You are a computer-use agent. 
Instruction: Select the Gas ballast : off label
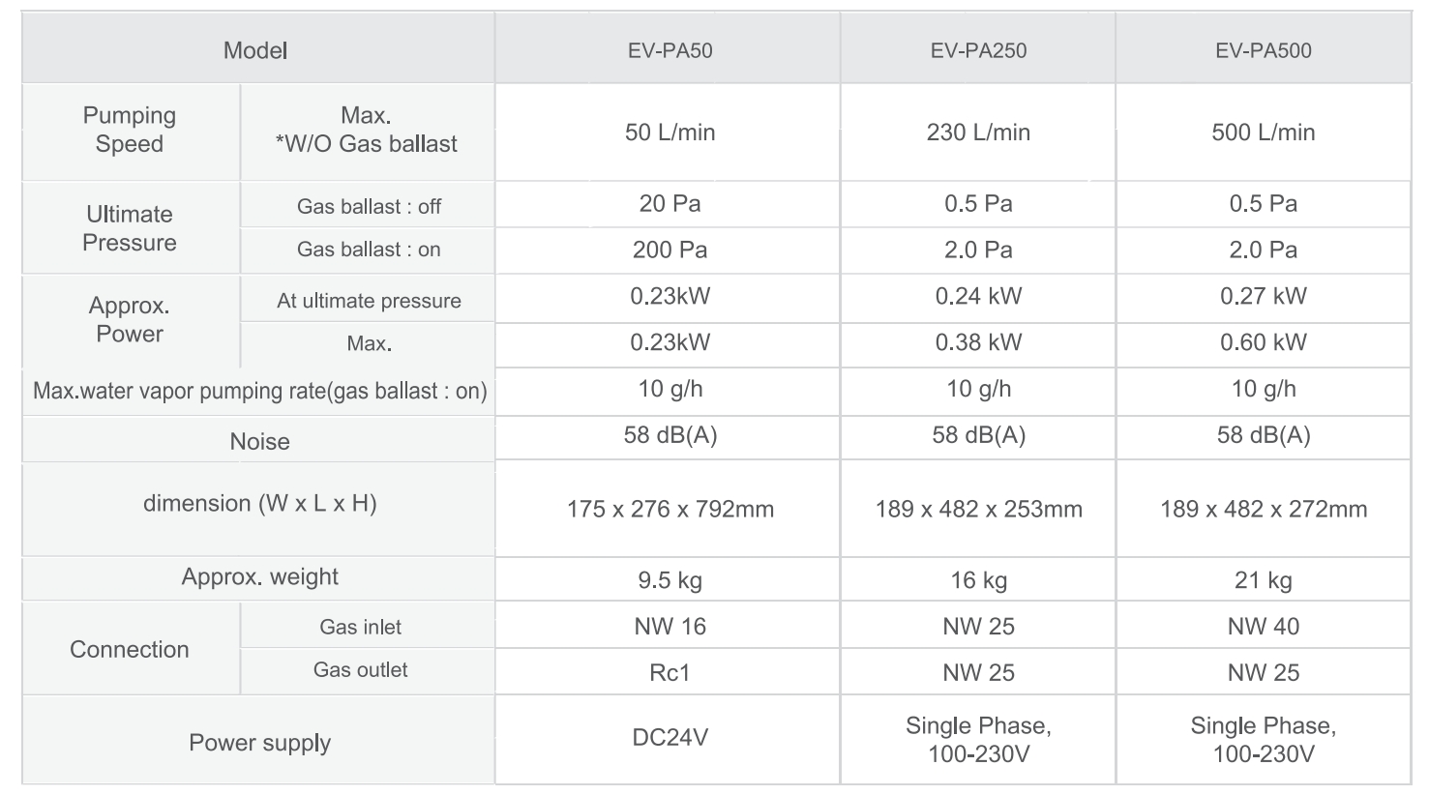coord(369,206)
